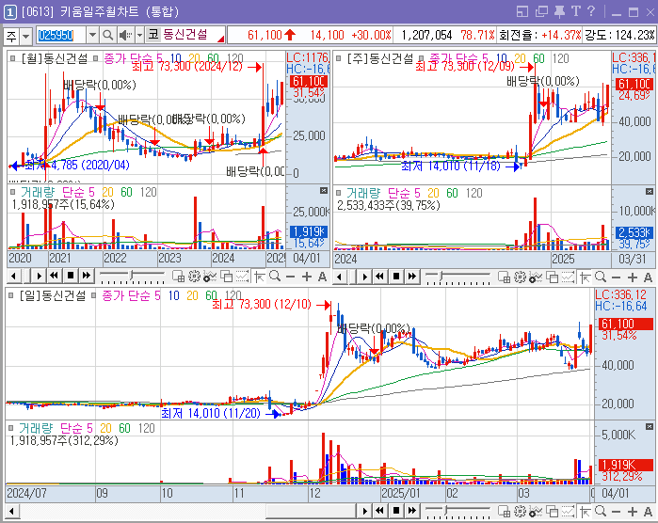Viewport: 658px width, 523px height.
Task: Click the cascade windows icon in the title bar
Action: [x=542, y=11]
